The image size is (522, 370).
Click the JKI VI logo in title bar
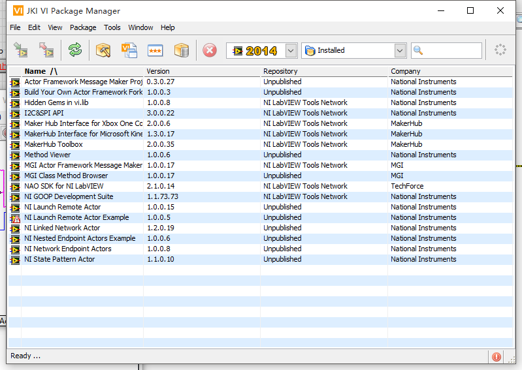(18, 10)
